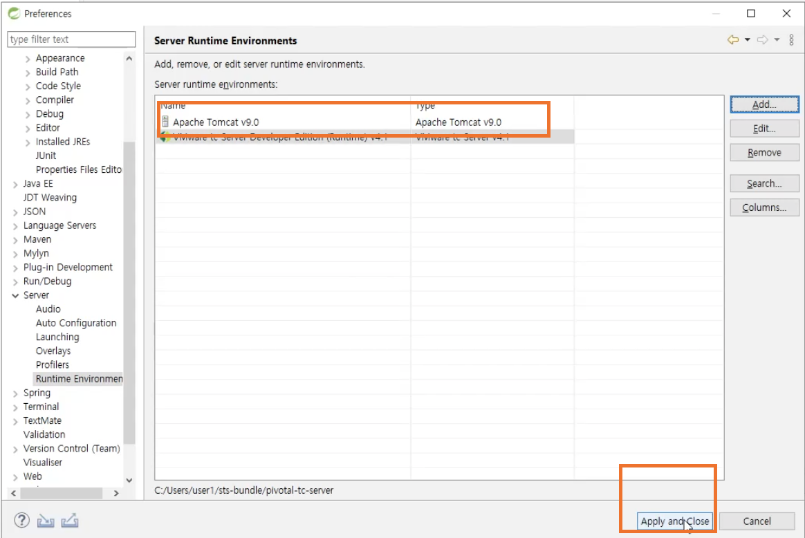
Task: Select JUnit in the preferences tree
Action: [x=46, y=156]
